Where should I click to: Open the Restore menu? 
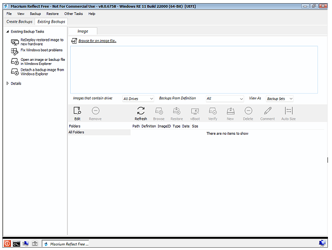(53, 14)
